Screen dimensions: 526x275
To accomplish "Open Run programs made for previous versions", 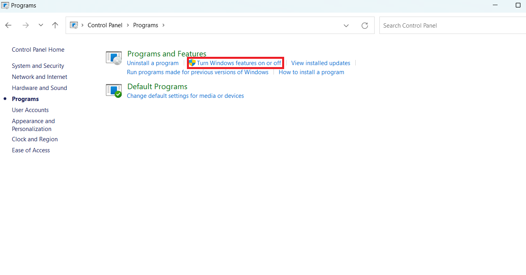I will click(x=198, y=72).
